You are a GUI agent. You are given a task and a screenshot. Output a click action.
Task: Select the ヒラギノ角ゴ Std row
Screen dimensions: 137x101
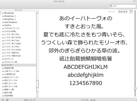point(19,41)
